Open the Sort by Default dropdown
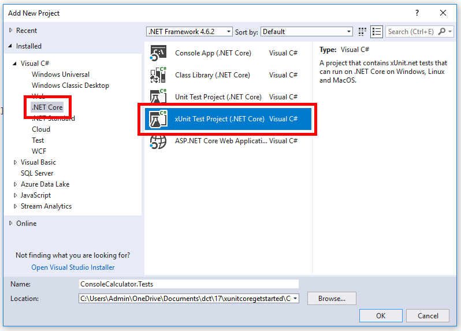This screenshot has height=331, width=461. [307, 32]
